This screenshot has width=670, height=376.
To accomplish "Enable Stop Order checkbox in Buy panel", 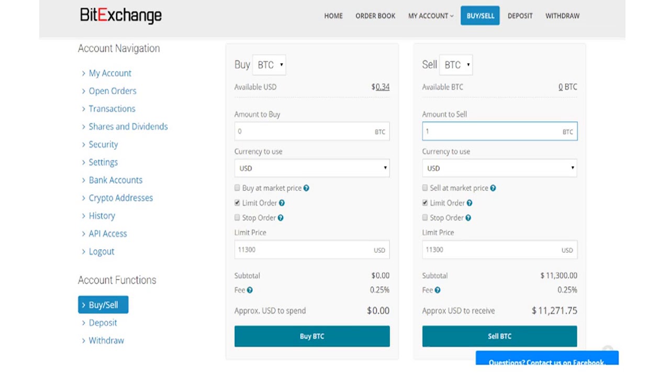I will point(237,217).
